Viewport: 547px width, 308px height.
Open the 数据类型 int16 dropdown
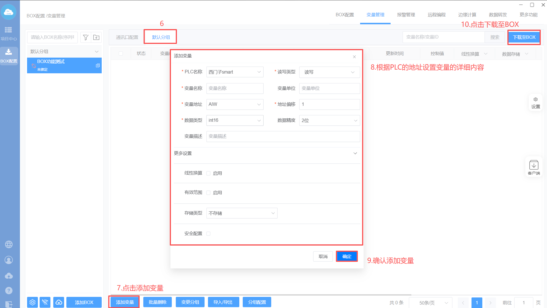click(x=234, y=120)
